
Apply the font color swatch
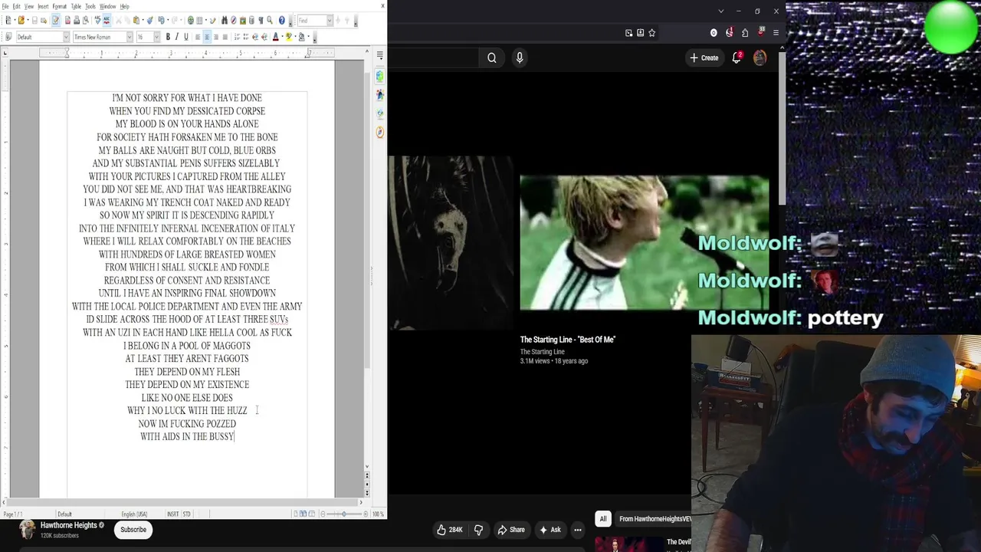tap(275, 37)
